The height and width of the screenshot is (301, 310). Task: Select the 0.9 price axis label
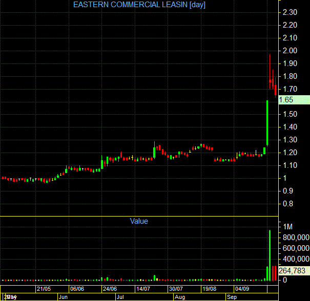(x=288, y=191)
